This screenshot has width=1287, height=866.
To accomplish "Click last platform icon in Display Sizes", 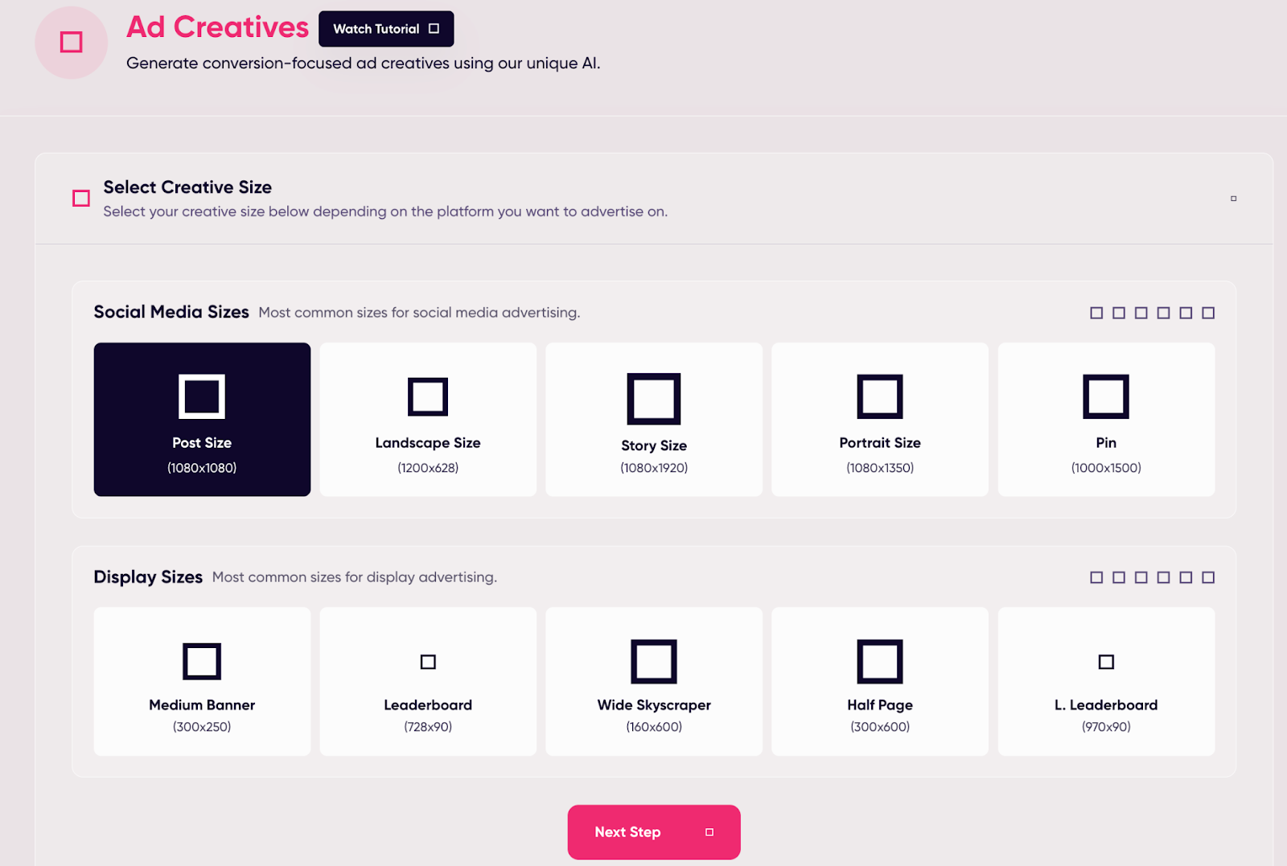I will pos(1207,577).
